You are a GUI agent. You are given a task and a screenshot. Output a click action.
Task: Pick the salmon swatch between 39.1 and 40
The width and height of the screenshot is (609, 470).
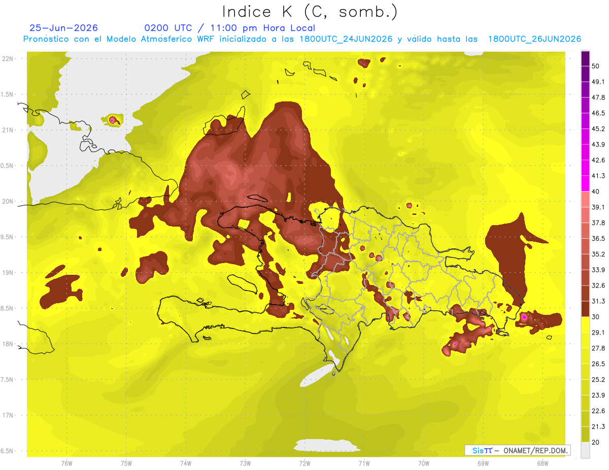(x=585, y=199)
